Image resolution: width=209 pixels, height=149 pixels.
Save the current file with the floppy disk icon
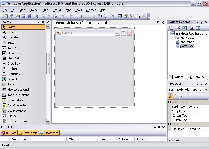pyautogui.click(x=24, y=16)
